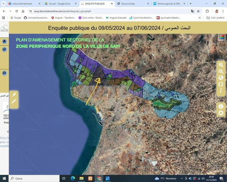The image size is (227, 182).
Task: Open the XAMPP icon on the taskbar
Action: coord(90,179)
